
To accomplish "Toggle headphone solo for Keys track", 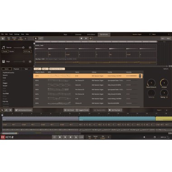I will click(x=30, y=62).
